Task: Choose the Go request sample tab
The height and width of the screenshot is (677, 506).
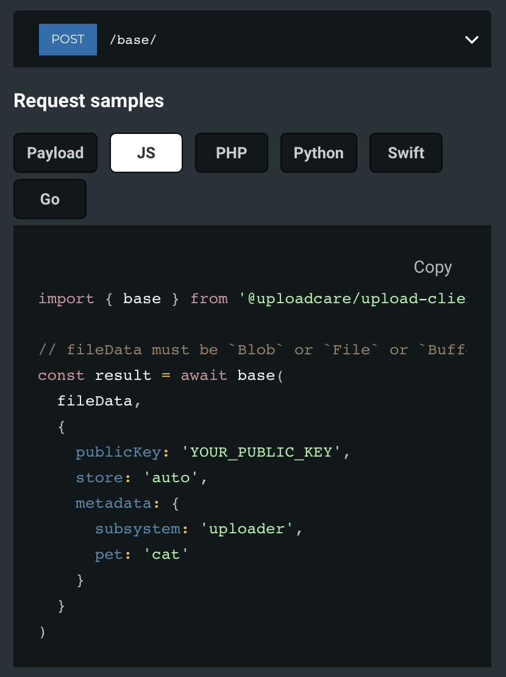Action: coord(50,199)
